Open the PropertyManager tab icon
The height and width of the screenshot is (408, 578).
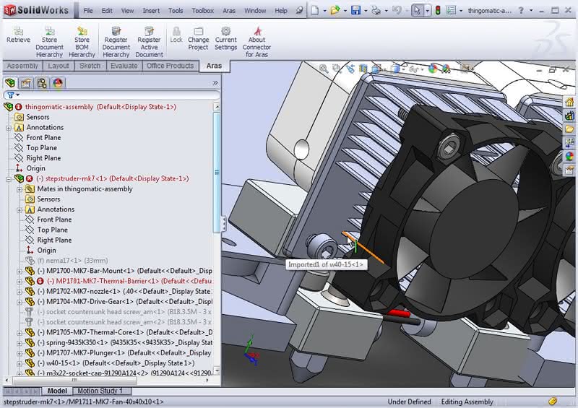(26, 83)
